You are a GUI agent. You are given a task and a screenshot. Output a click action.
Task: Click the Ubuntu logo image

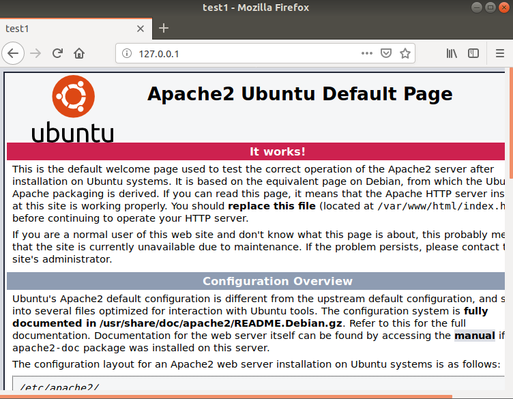pos(72,109)
